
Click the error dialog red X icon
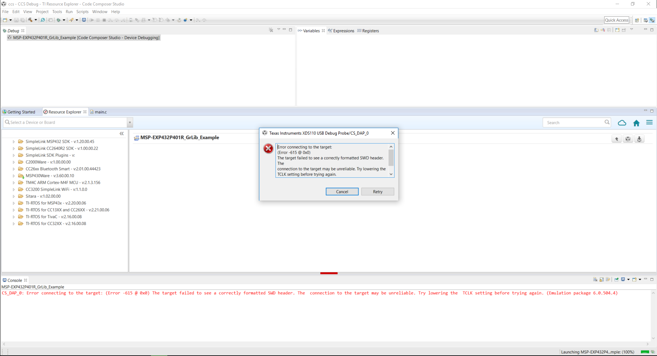coord(268,148)
